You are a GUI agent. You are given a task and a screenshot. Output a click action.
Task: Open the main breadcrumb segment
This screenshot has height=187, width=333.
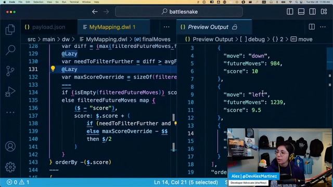[x=48, y=39]
